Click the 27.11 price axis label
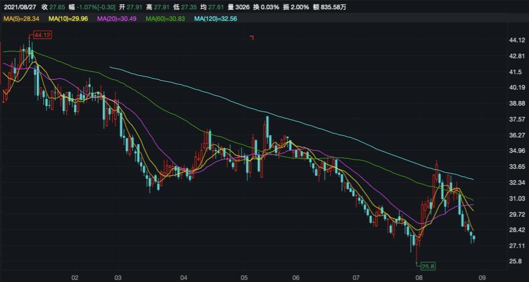Image resolution: width=529 pixels, height=282 pixels. point(516,246)
